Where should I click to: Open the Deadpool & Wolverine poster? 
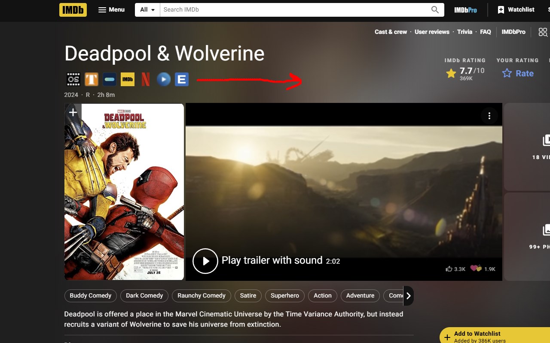124,192
